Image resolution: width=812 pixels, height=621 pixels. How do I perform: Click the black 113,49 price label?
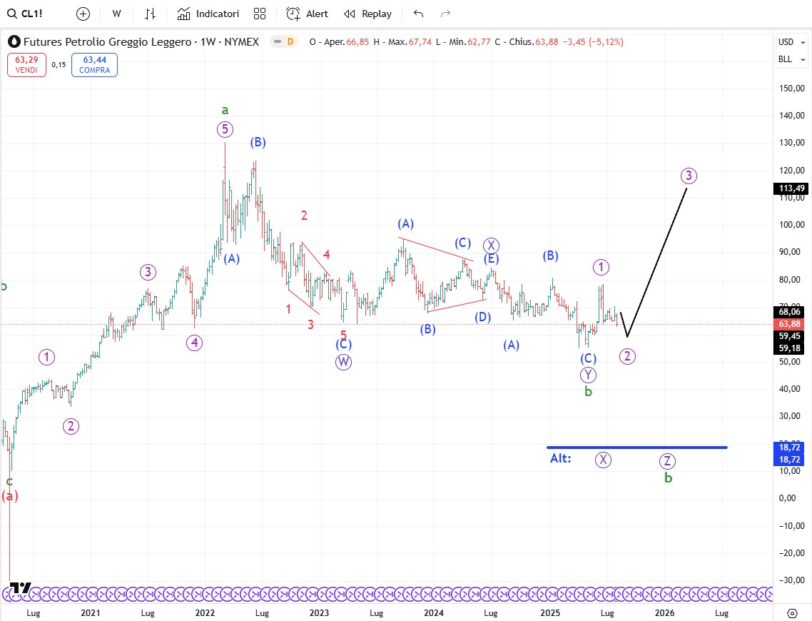791,188
